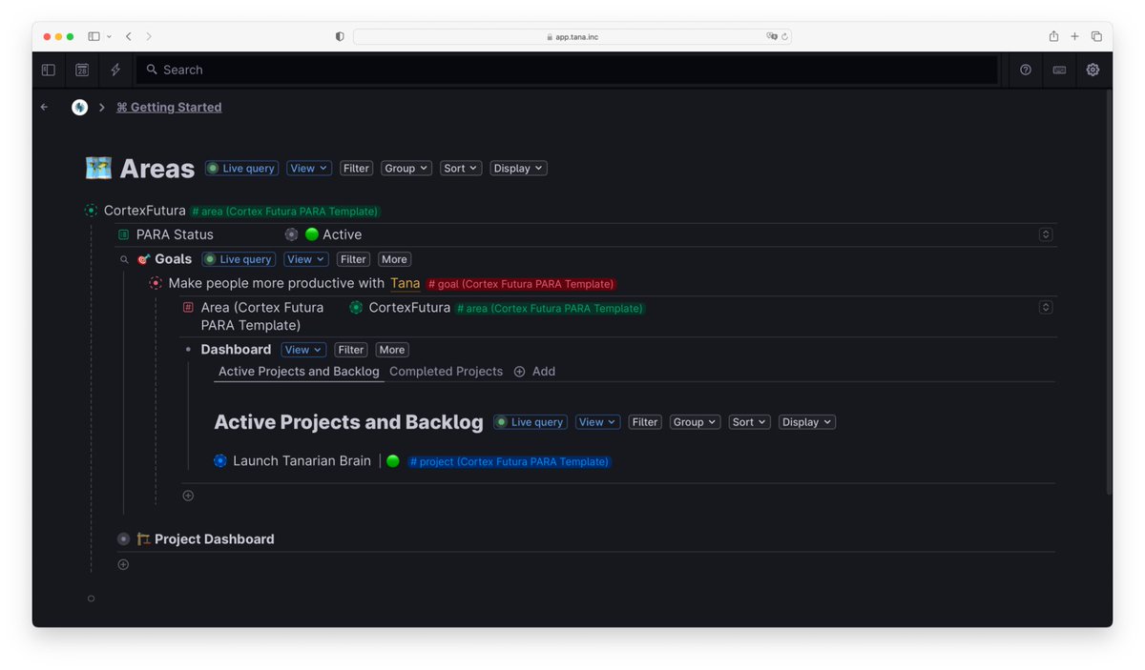Click Filter on the Goals row
Viewport: 1145px width, 670px height.
[x=353, y=259]
